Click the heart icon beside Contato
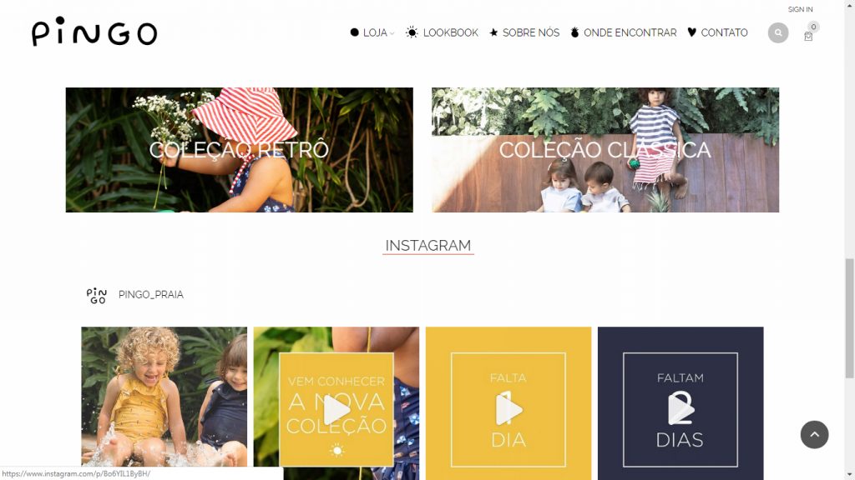 click(x=691, y=32)
